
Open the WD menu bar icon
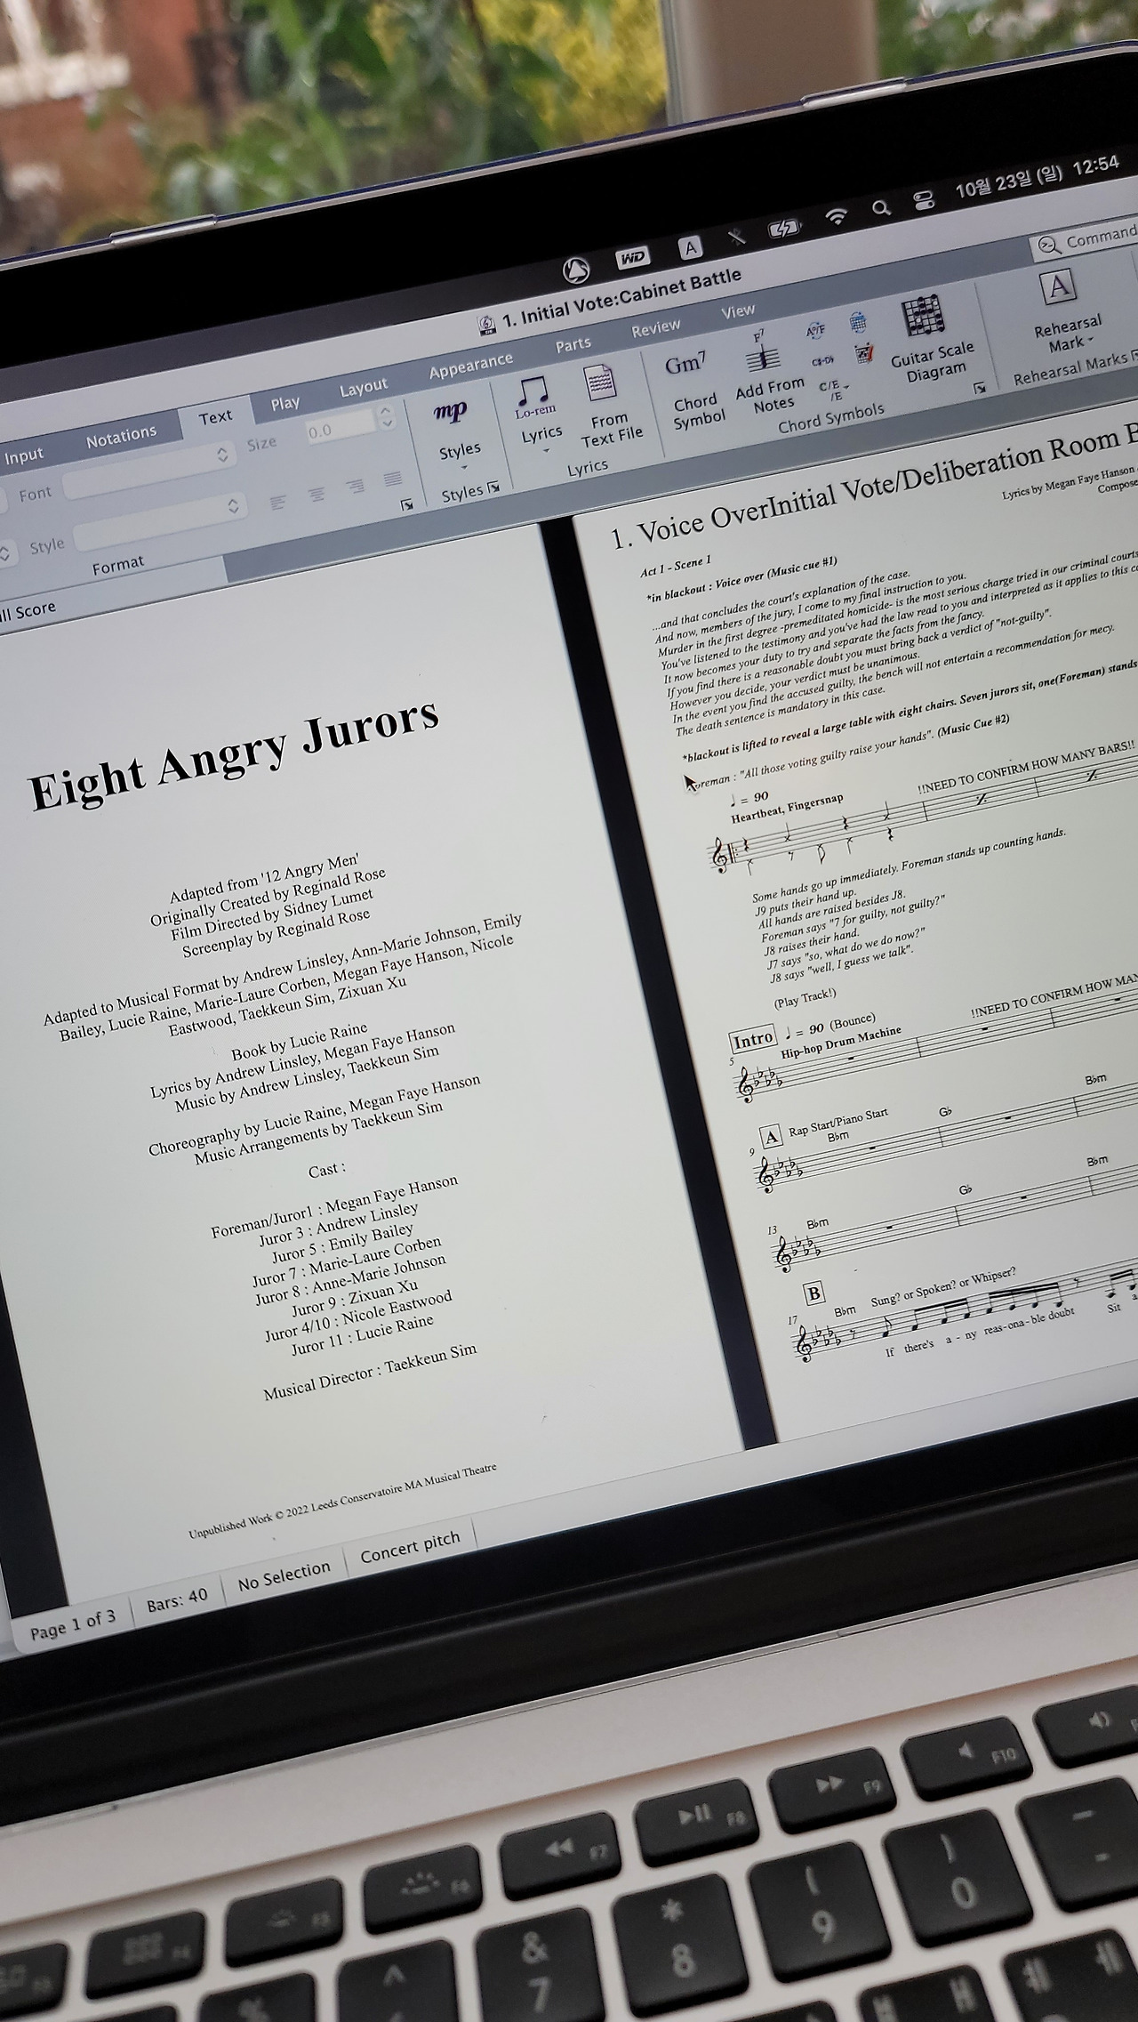tap(632, 257)
